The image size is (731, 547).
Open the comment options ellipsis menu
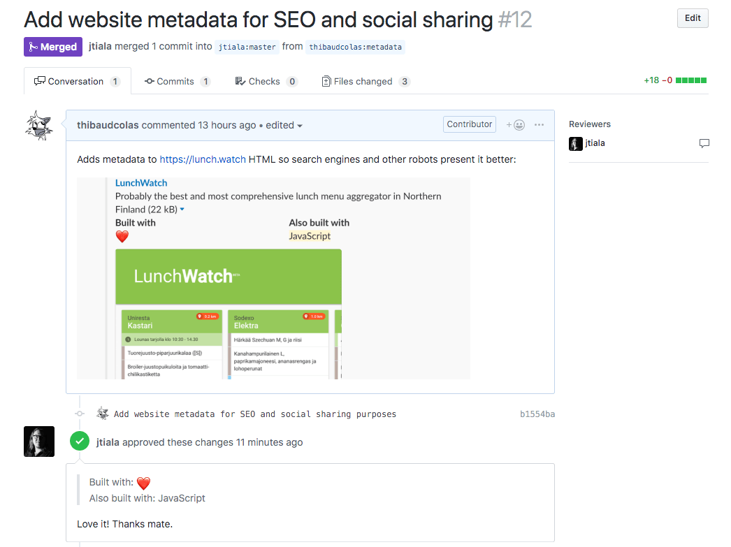click(539, 124)
